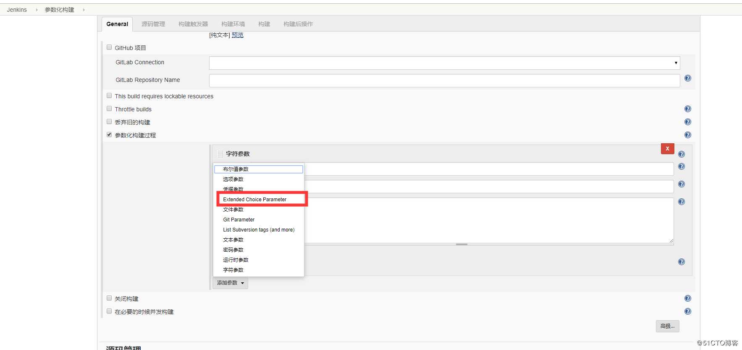742x350 pixels.
Task: Enable Throttle builds checkbox
Action: pos(109,109)
